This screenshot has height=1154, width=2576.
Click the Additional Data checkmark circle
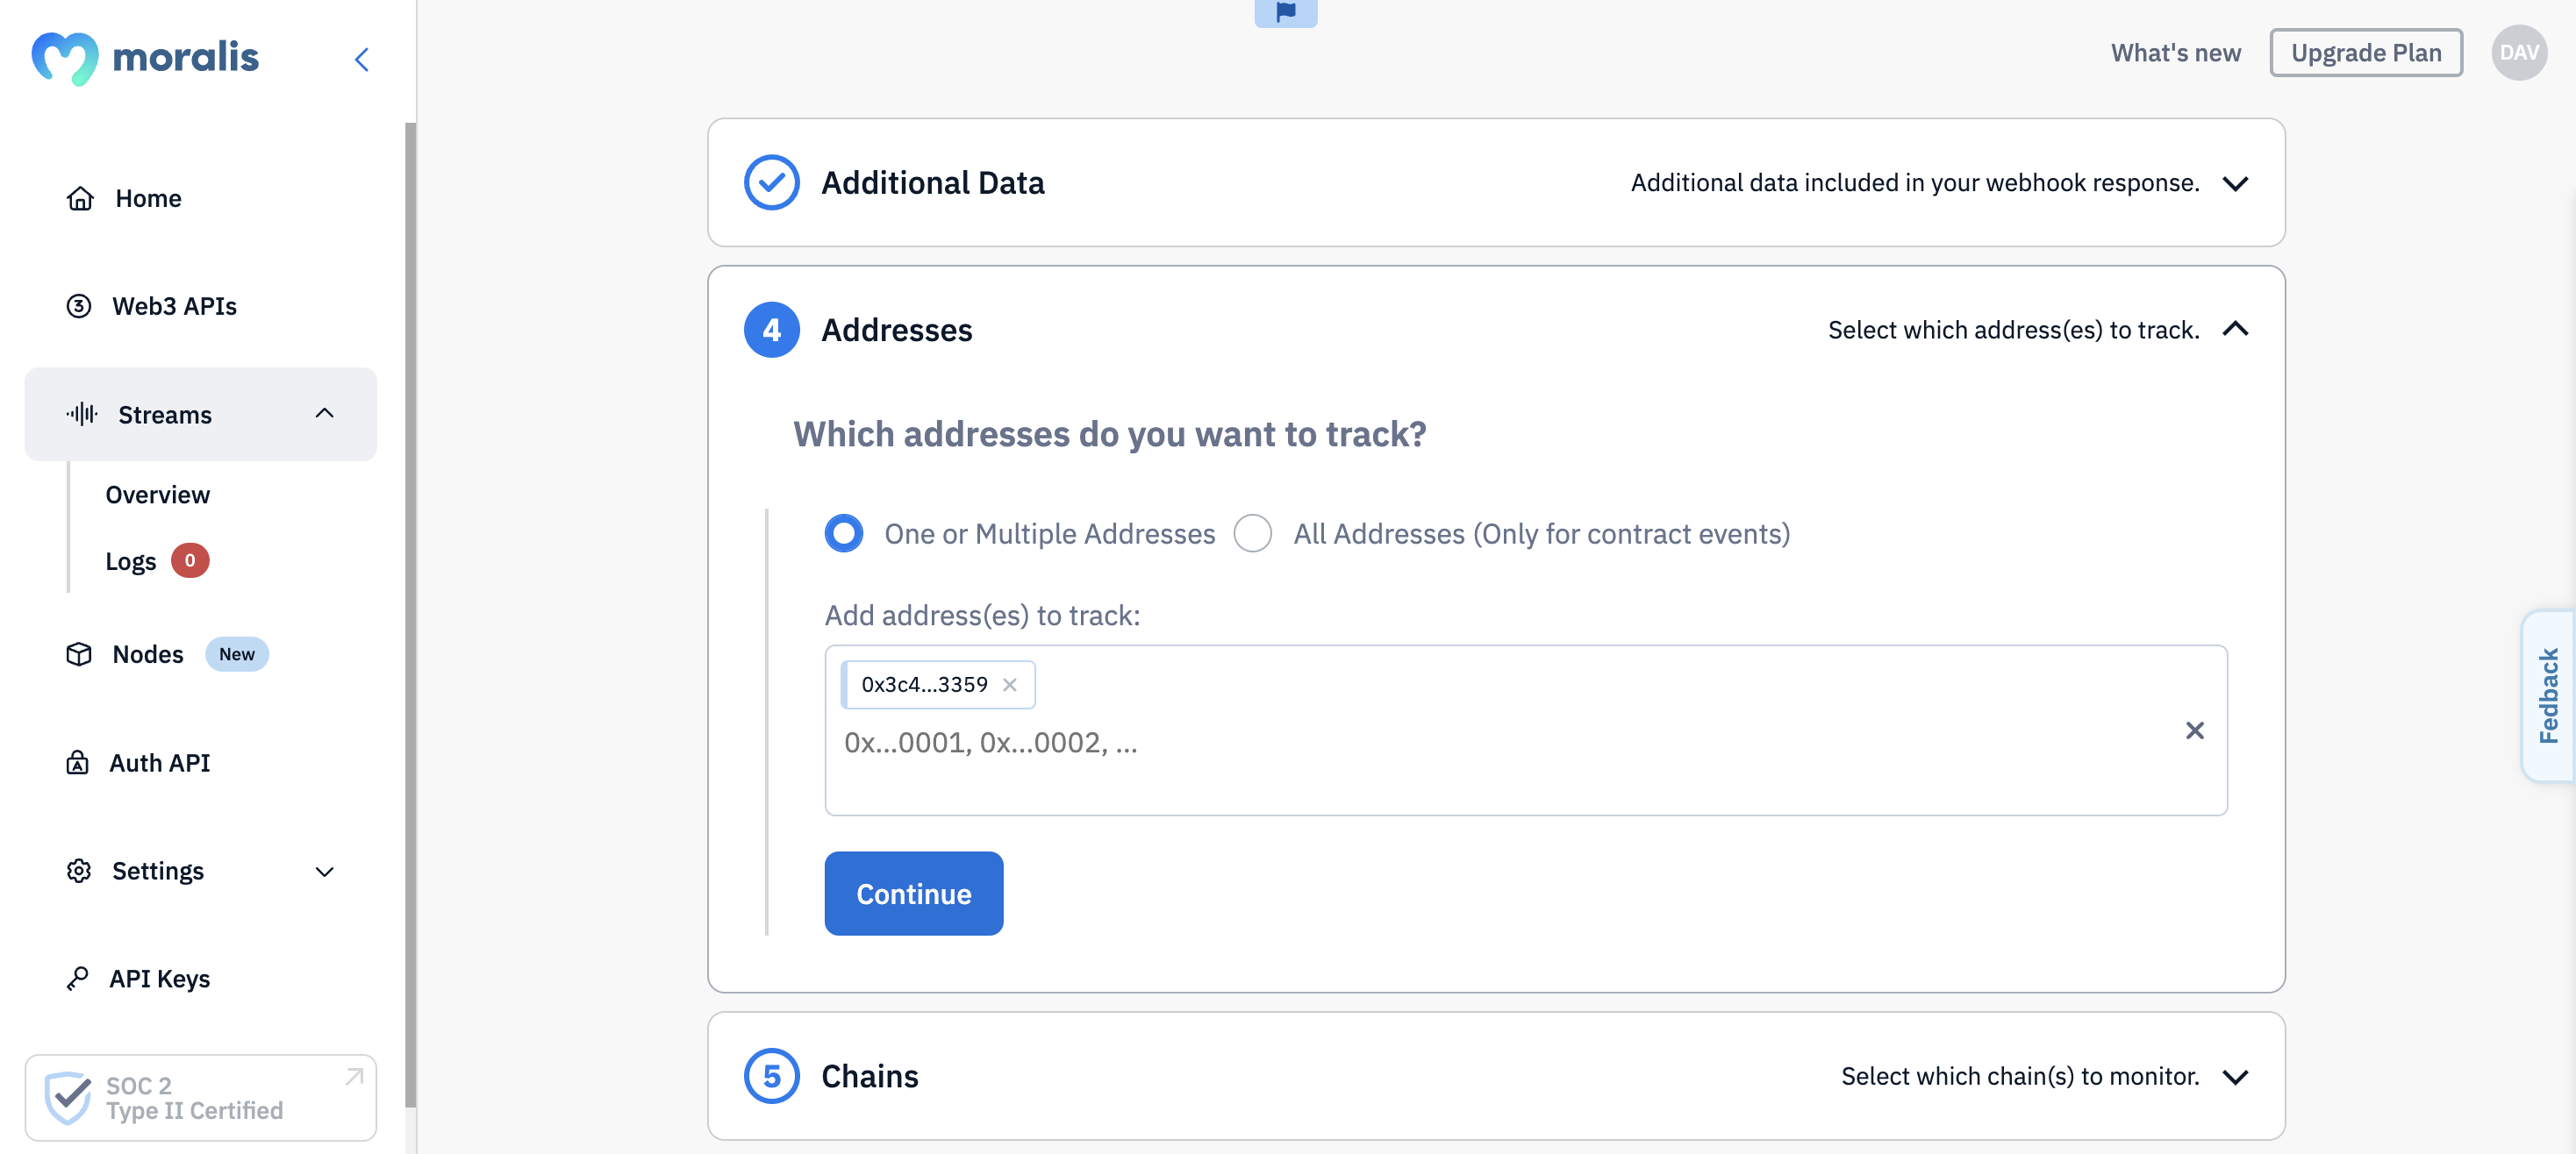771,183
